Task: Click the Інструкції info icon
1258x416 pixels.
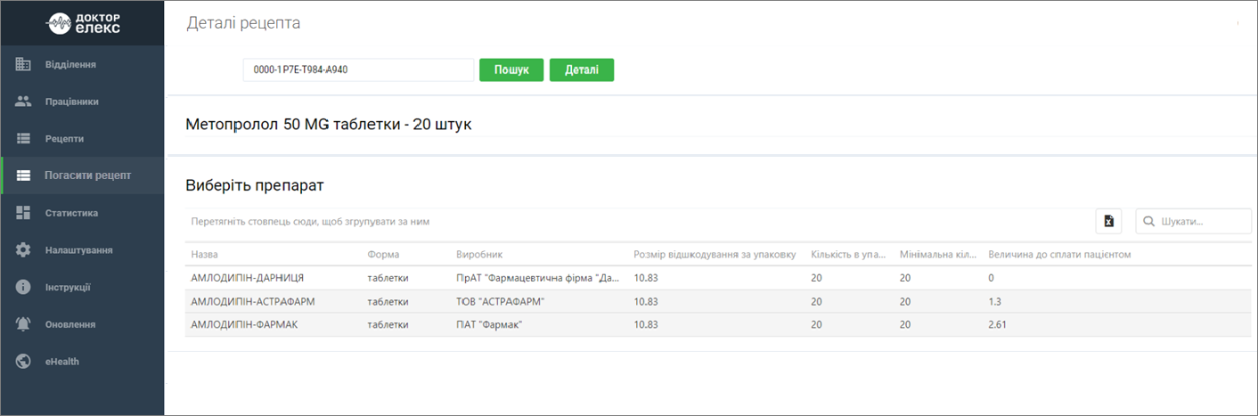Action: (x=24, y=287)
